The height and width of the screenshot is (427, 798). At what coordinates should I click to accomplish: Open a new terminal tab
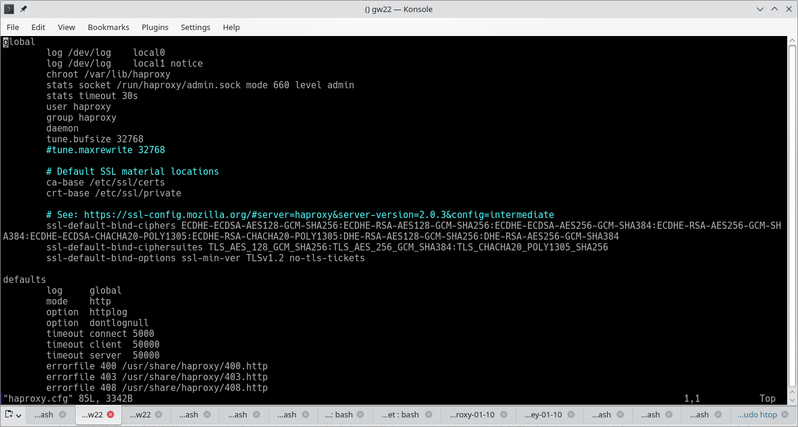point(8,414)
